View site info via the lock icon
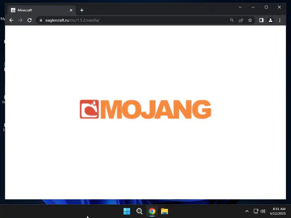This screenshot has height=218, width=291. point(41,20)
